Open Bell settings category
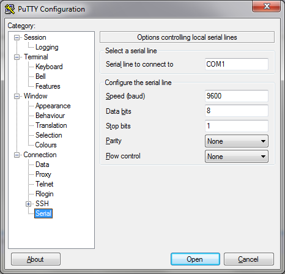Image resolution: width=285 pixels, height=274 pixels. [40, 76]
